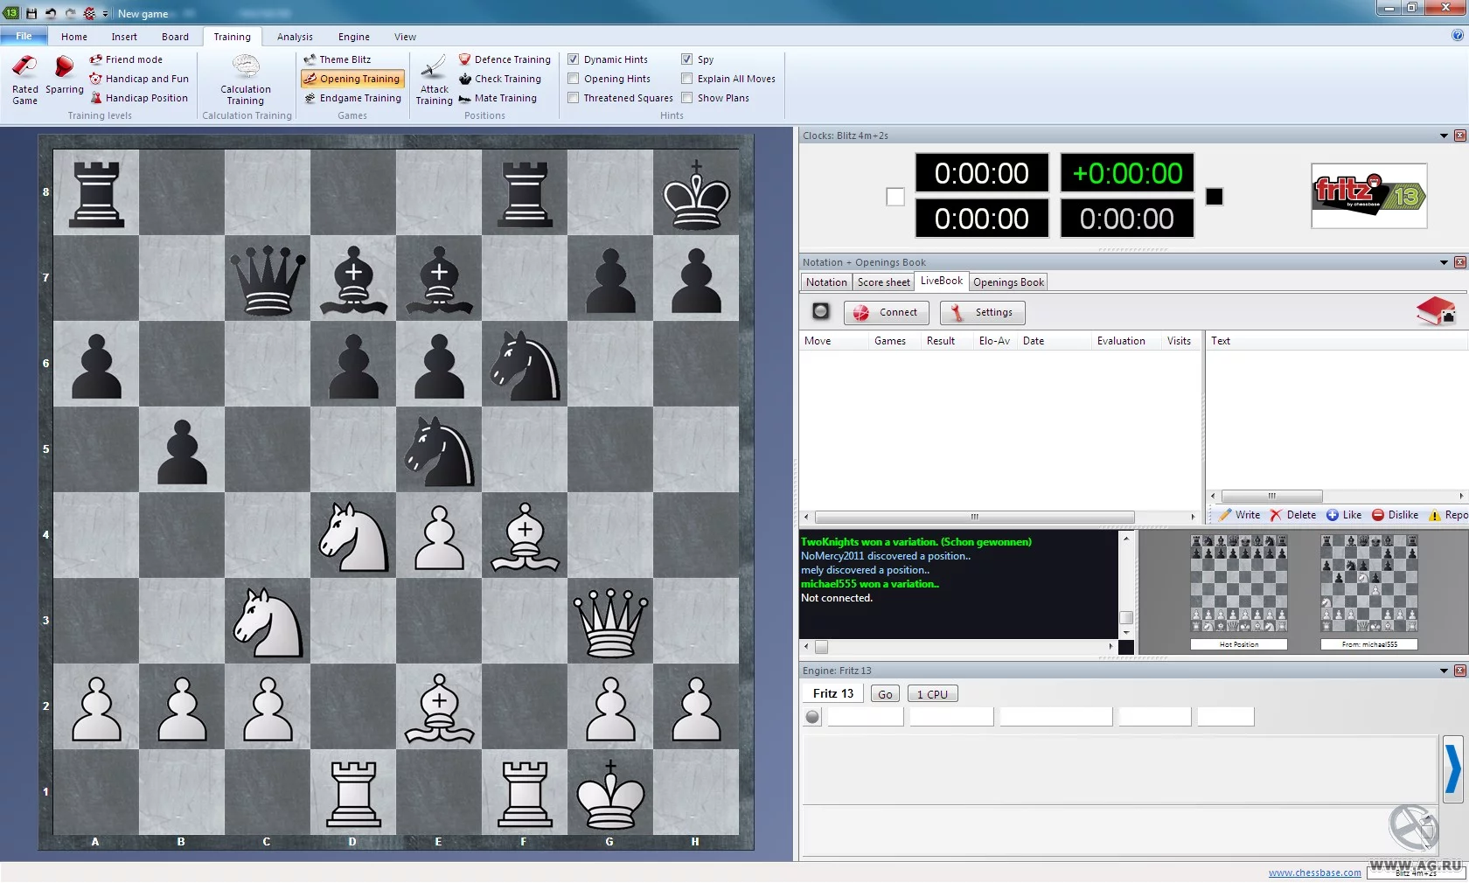Viewport: 1469px width, 883px height.
Task: Close the Clocks panel
Action: [1459, 136]
